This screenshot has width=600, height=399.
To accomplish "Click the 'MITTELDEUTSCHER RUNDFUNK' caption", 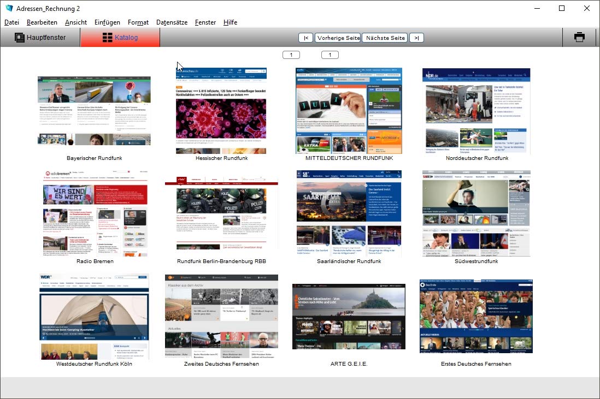I will click(349, 158).
